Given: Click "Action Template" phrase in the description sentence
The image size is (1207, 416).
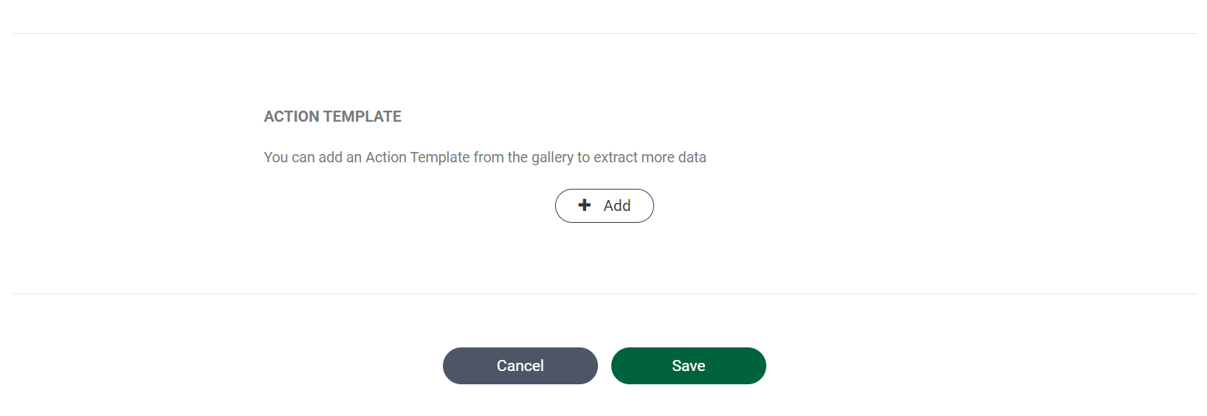Looking at the screenshot, I should (418, 157).
